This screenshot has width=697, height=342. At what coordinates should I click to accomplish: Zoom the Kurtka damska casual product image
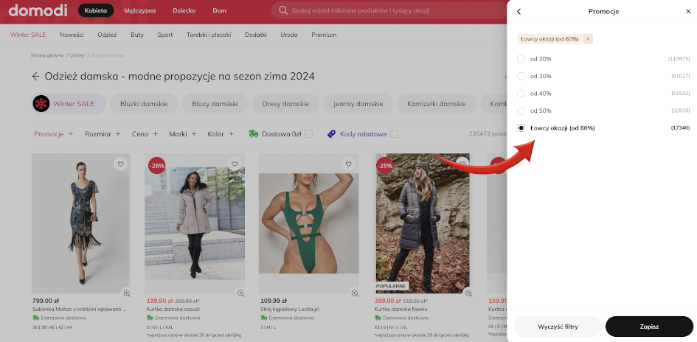pos(240,293)
